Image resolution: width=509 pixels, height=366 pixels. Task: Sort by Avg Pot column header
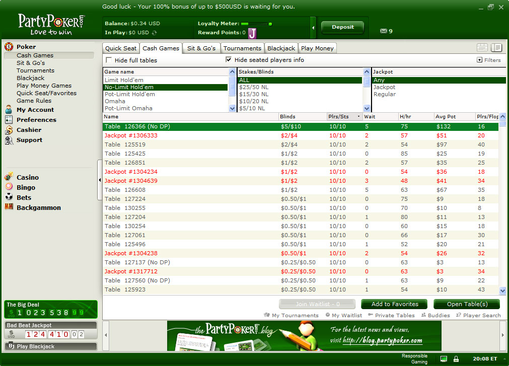click(x=454, y=116)
